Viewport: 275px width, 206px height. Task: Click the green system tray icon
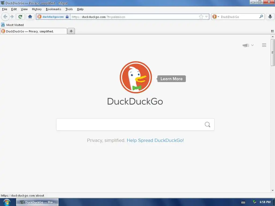[x=255, y=202]
